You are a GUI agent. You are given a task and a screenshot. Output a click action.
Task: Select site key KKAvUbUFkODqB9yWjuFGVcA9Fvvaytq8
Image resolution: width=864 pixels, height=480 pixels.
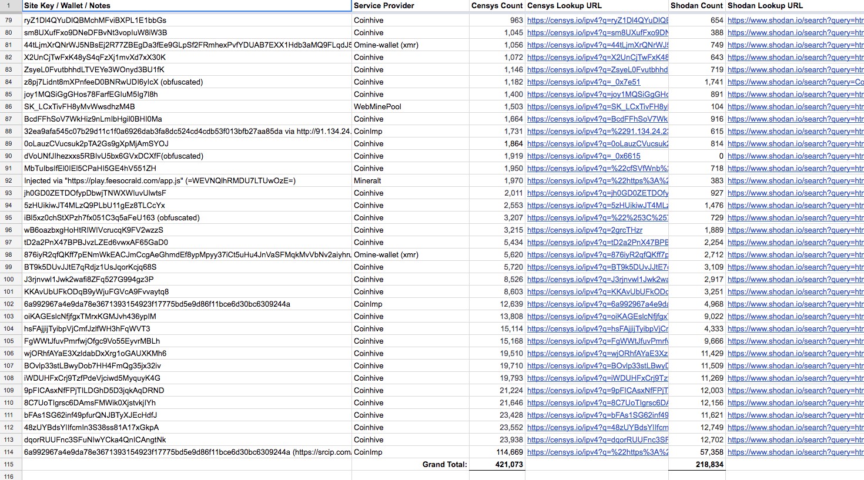pyautogui.click(x=187, y=291)
